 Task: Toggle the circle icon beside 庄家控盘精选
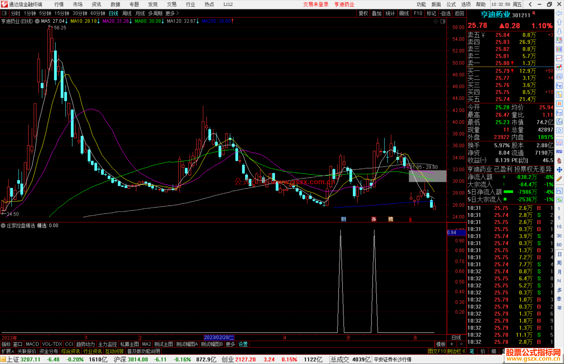coord(3,225)
